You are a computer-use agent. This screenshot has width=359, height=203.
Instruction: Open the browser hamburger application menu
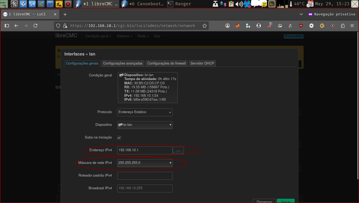click(x=352, y=26)
